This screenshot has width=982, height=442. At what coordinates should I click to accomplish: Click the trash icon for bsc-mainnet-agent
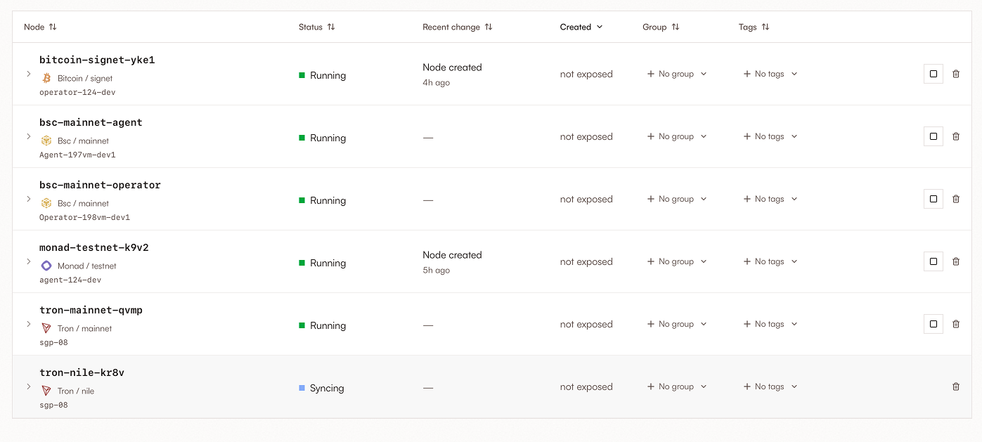[x=956, y=136]
